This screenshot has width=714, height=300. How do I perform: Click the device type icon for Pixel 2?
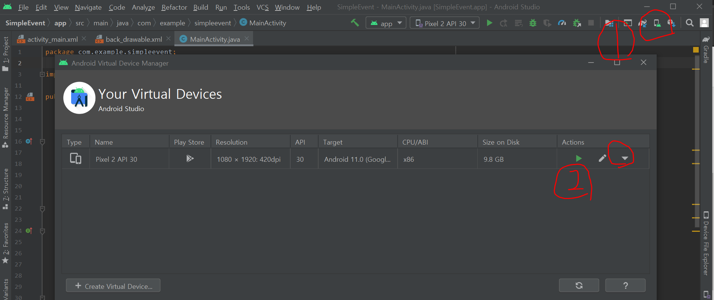pyautogui.click(x=76, y=159)
